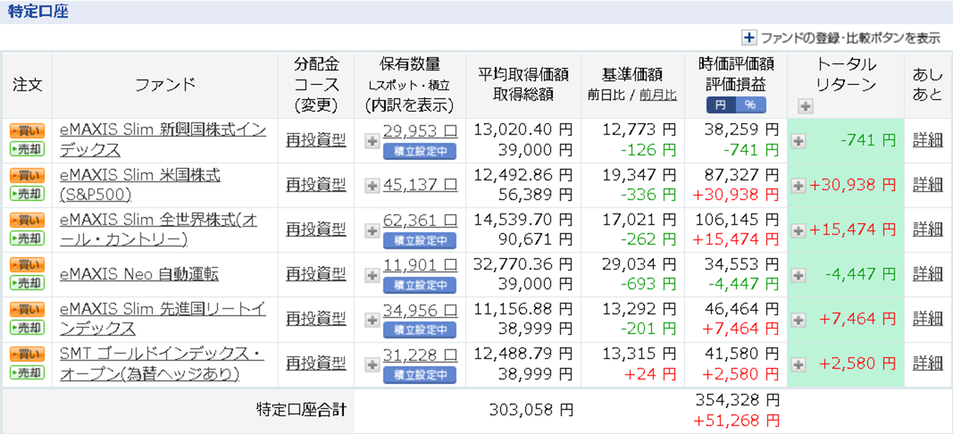The width and height of the screenshot is (953, 434).
Task: Expand total return details for -4,447 円 row
Action: click(799, 275)
